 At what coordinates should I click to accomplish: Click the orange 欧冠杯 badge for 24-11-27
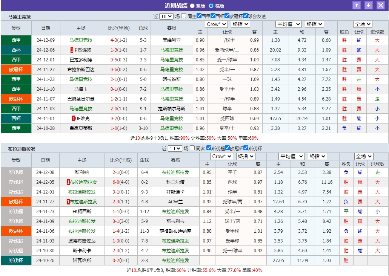click(16, 70)
